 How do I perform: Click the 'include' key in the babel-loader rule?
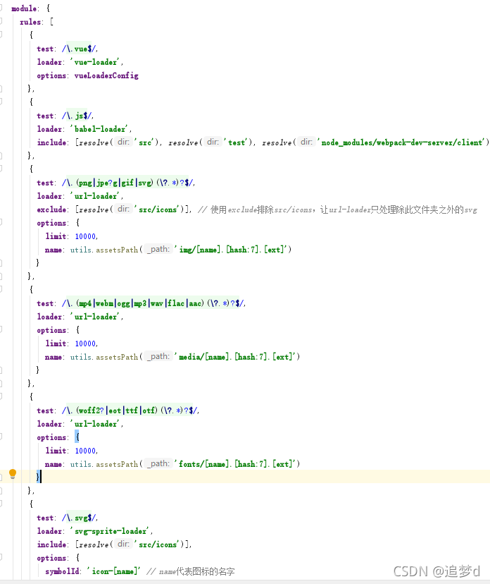tap(51, 142)
